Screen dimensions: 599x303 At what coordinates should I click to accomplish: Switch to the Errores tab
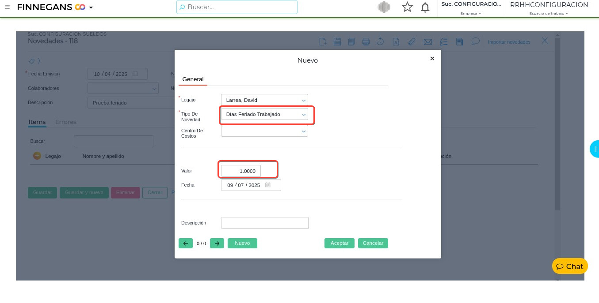66,122
